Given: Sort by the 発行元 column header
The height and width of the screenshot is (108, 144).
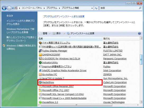Looking at the screenshot, I should [121, 39].
